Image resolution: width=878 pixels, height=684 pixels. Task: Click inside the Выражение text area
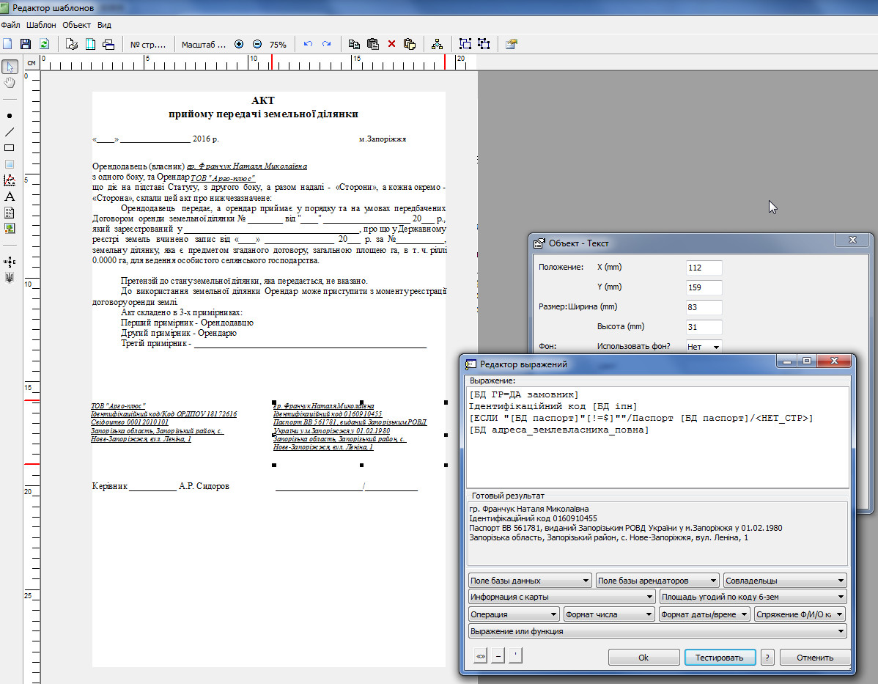(657, 437)
